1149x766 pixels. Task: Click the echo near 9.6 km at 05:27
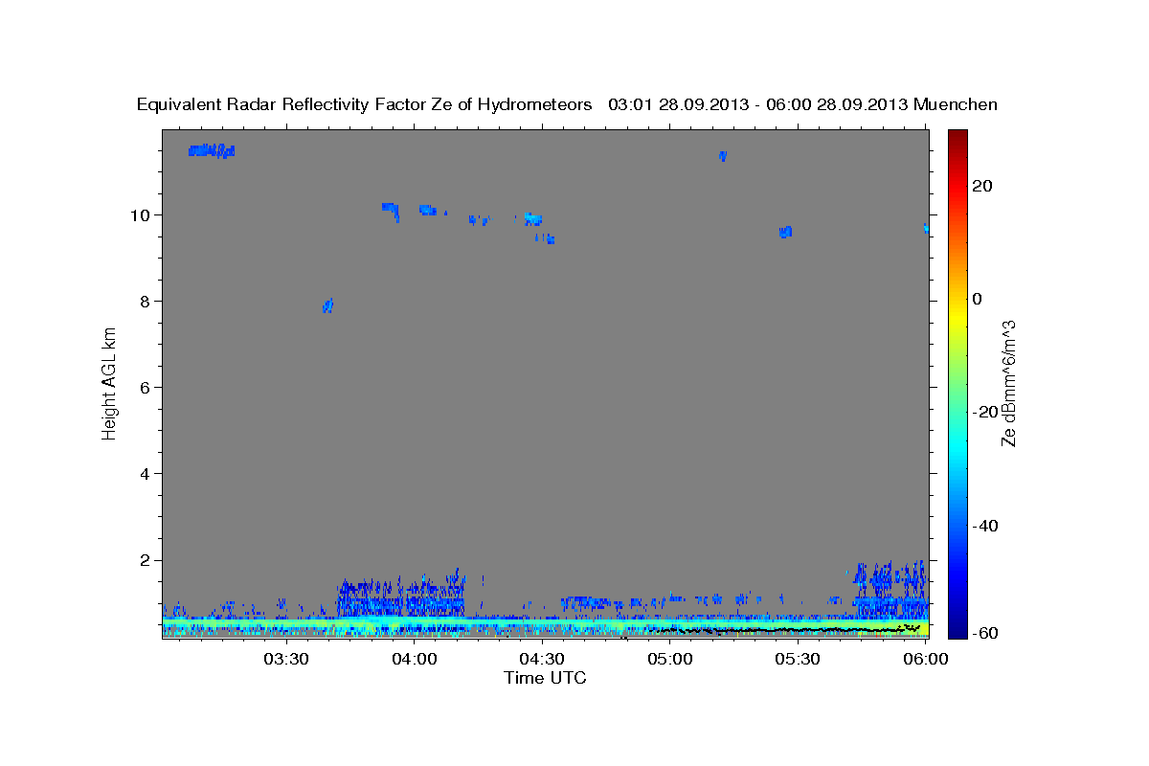pos(785,232)
